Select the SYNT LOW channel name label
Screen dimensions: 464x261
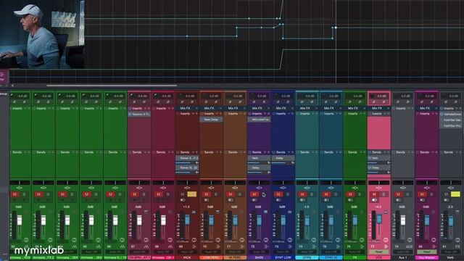click(x=283, y=258)
